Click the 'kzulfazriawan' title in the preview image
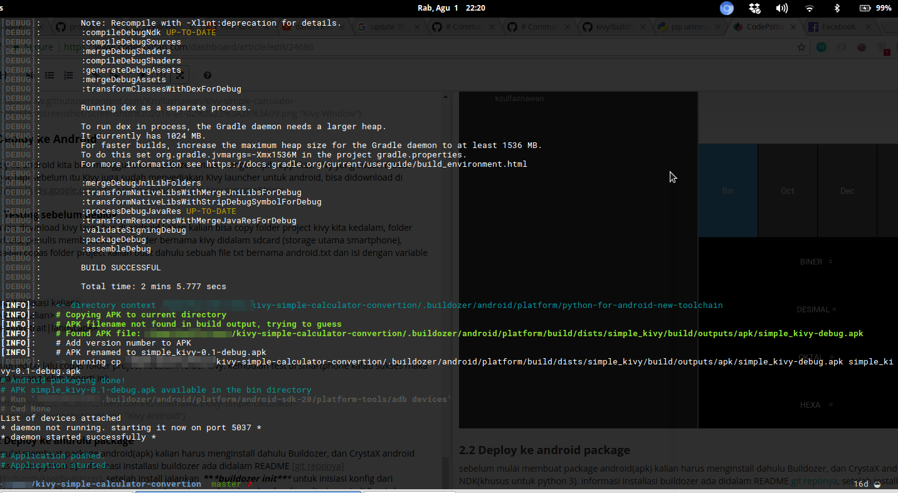Image resolution: width=898 pixels, height=493 pixels. tap(519, 98)
